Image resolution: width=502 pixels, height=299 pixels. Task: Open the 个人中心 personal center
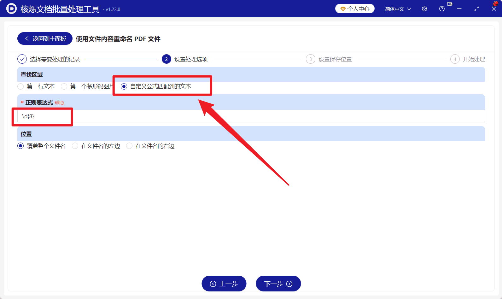tap(355, 9)
